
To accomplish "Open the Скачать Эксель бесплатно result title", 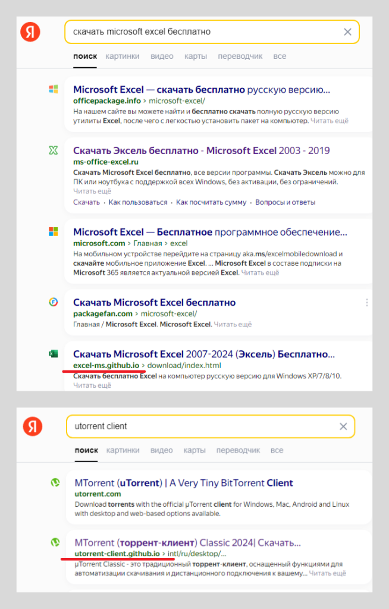I will point(201,150).
